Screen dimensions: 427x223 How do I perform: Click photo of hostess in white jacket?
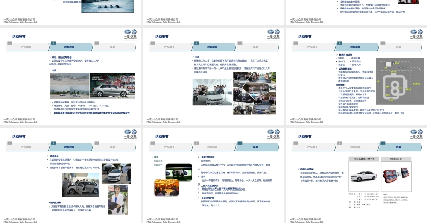tap(118, 200)
